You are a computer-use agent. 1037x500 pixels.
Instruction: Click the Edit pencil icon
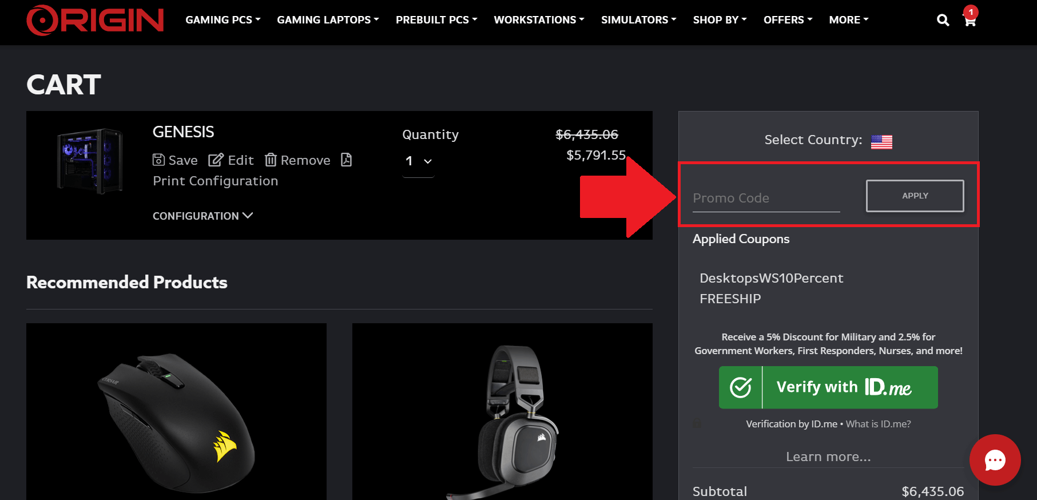(216, 160)
